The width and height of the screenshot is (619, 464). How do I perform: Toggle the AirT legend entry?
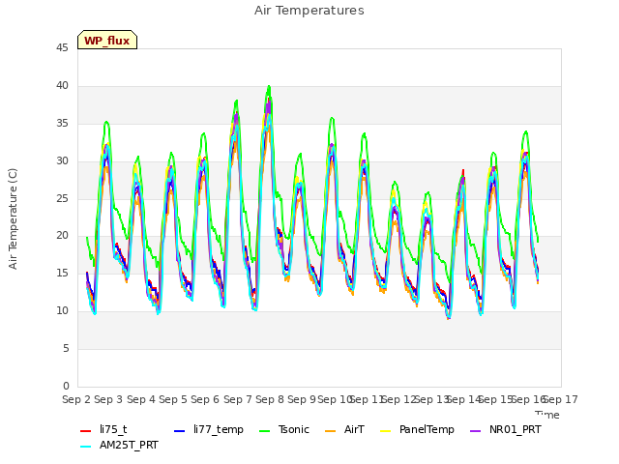344,429
